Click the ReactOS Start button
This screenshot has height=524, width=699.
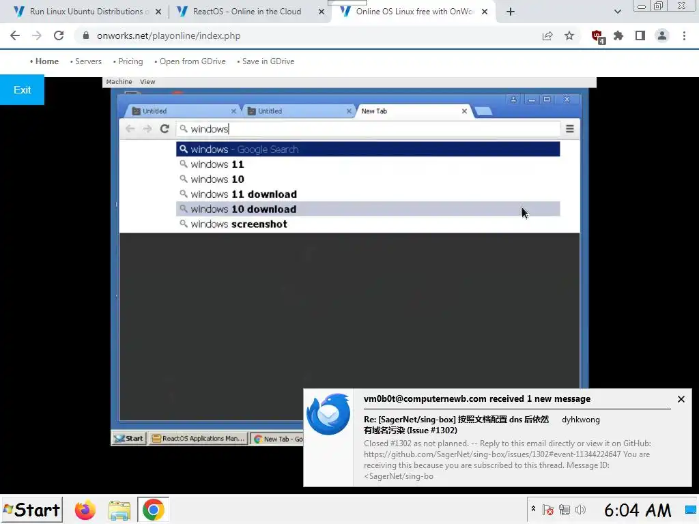(x=129, y=439)
